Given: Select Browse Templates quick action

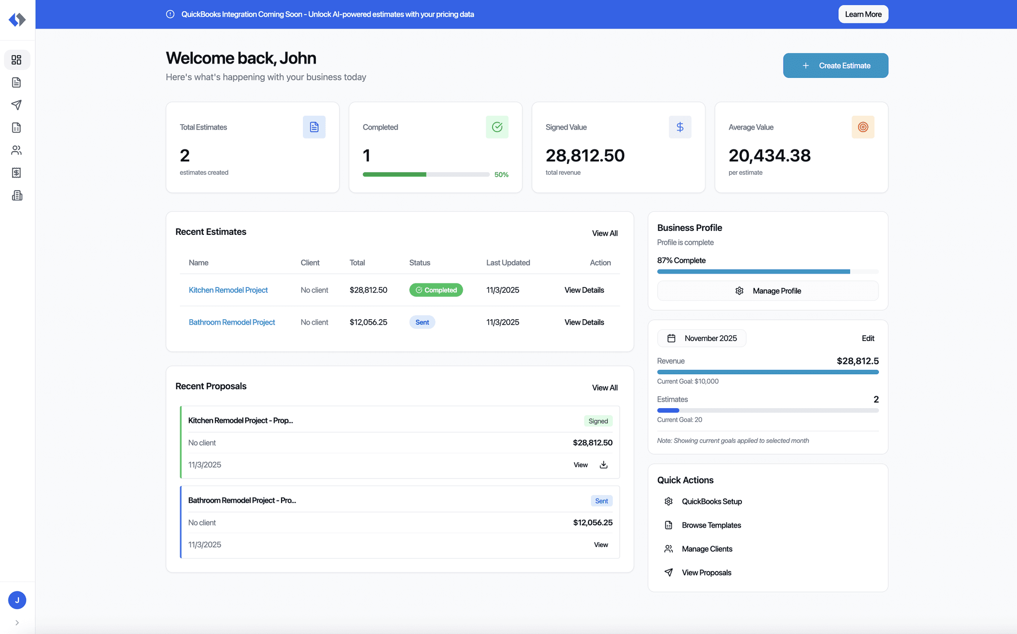Looking at the screenshot, I should [x=711, y=525].
